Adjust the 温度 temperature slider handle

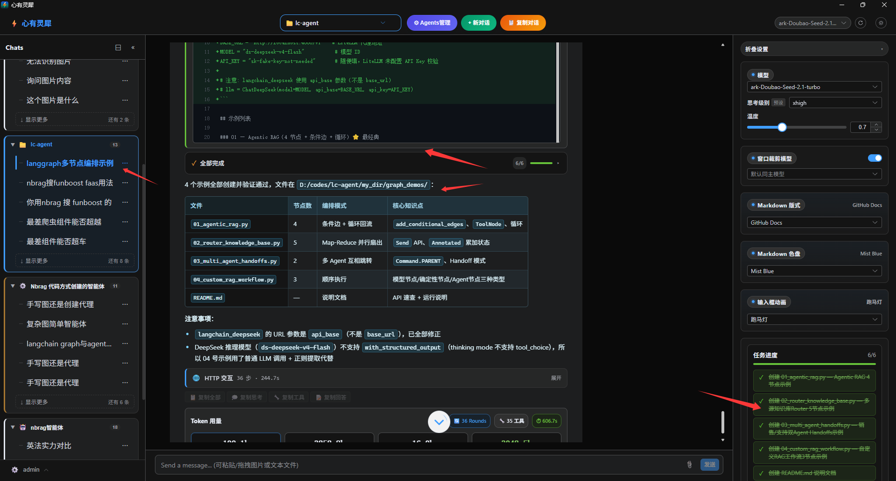(782, 127)
